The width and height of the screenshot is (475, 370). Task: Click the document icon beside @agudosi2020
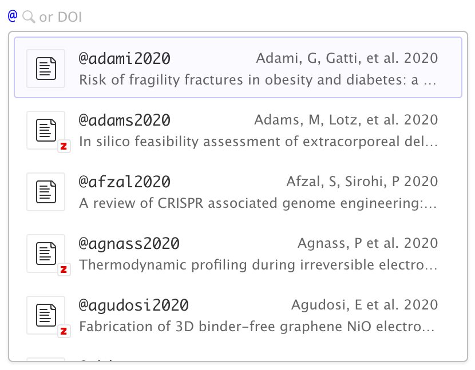(46, 315)
